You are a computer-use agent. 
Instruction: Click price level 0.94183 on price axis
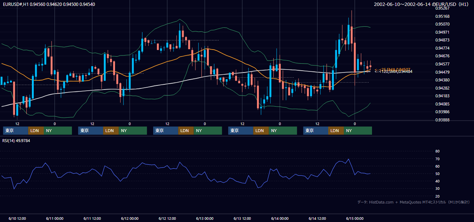click(x=443, y=96)
